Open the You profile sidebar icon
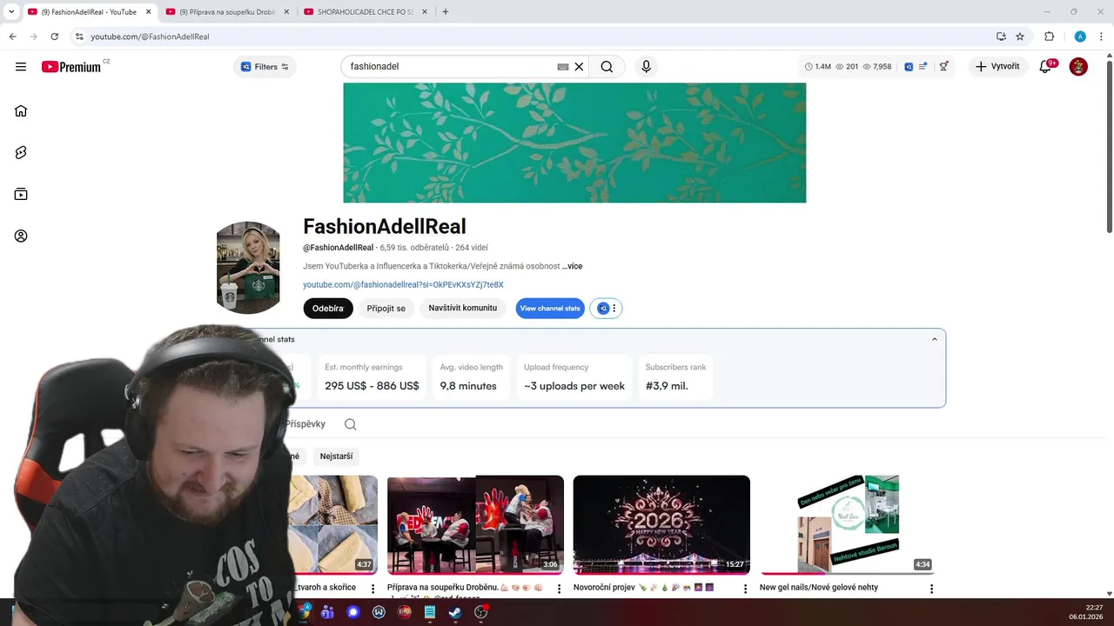The height and width of the screenshot is (626, 1114). pyautogui.click(x=21, y=236)
